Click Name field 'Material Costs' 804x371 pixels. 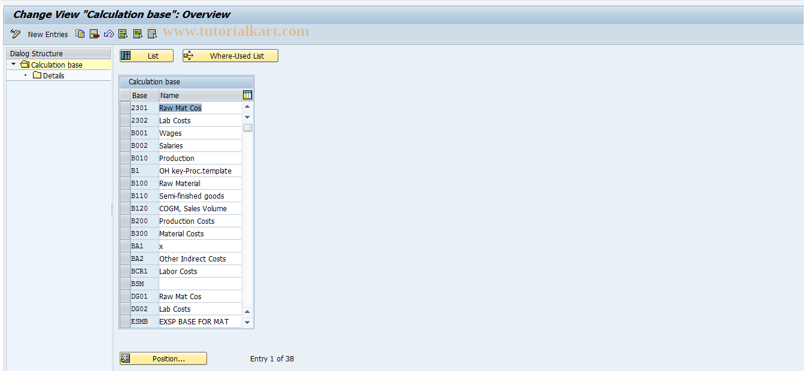[200, 233]
